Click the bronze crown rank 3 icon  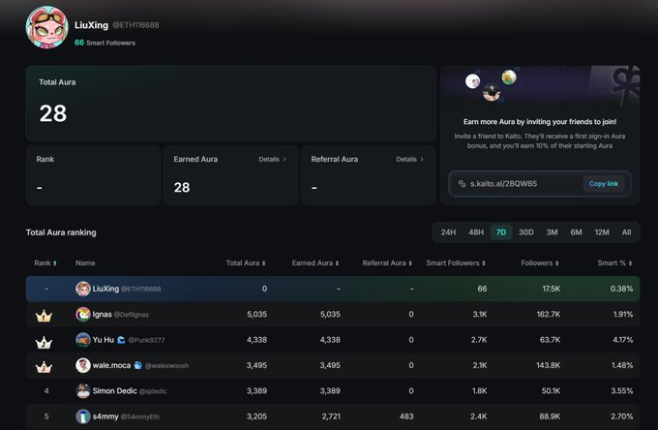coord(44,367)
